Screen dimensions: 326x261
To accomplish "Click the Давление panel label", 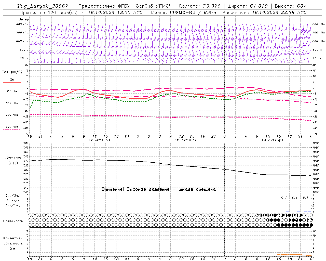I will [x=13, y=158].
